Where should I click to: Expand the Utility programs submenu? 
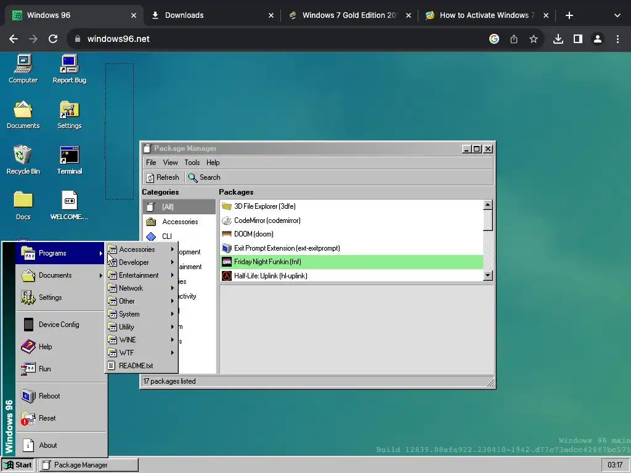142,326
